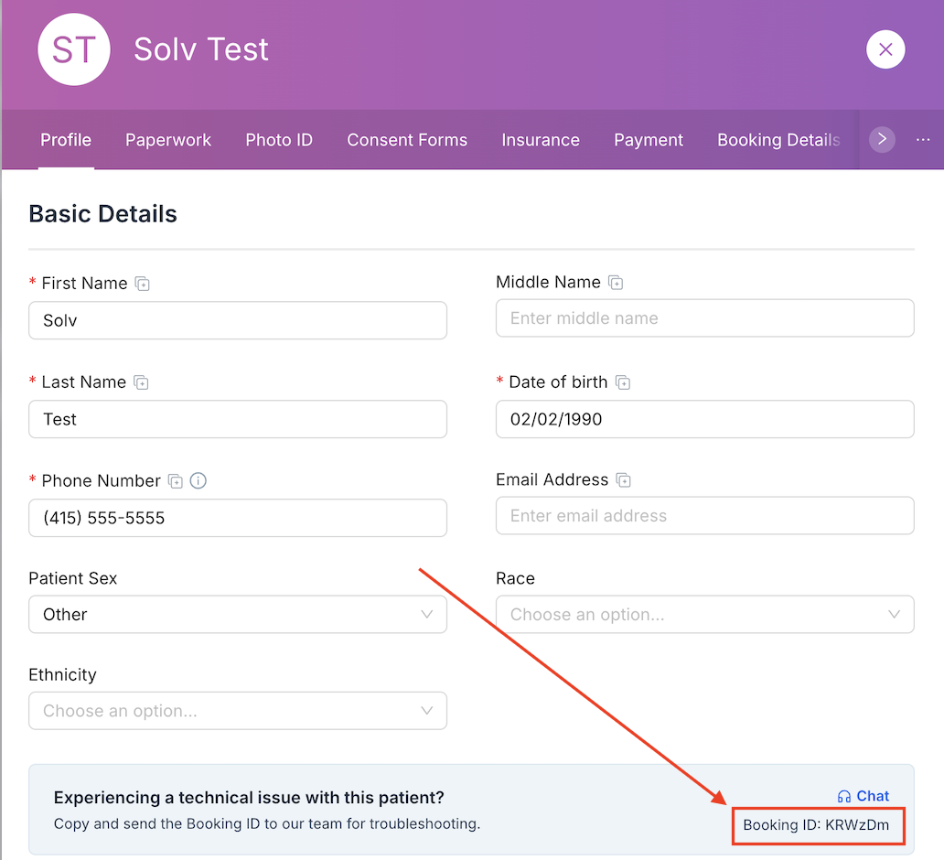Copy the First Name field value

pos(142,284)
